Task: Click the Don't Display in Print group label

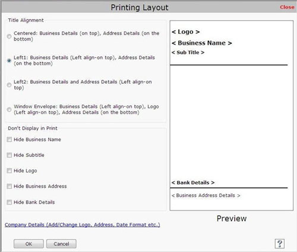Action: coord(33,128)
